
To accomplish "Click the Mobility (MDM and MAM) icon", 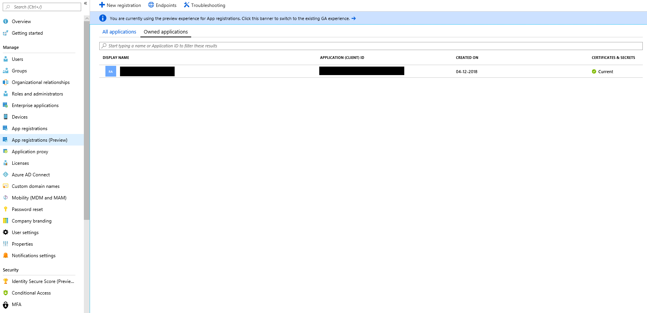I will 5,198.
